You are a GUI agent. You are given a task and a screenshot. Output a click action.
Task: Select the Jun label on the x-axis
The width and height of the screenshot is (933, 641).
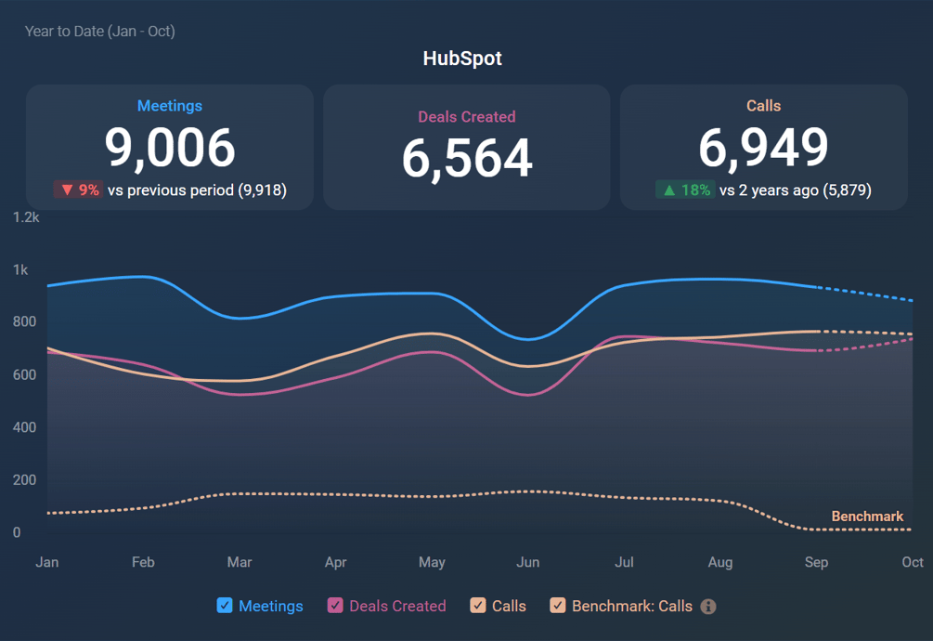(527, 562)
